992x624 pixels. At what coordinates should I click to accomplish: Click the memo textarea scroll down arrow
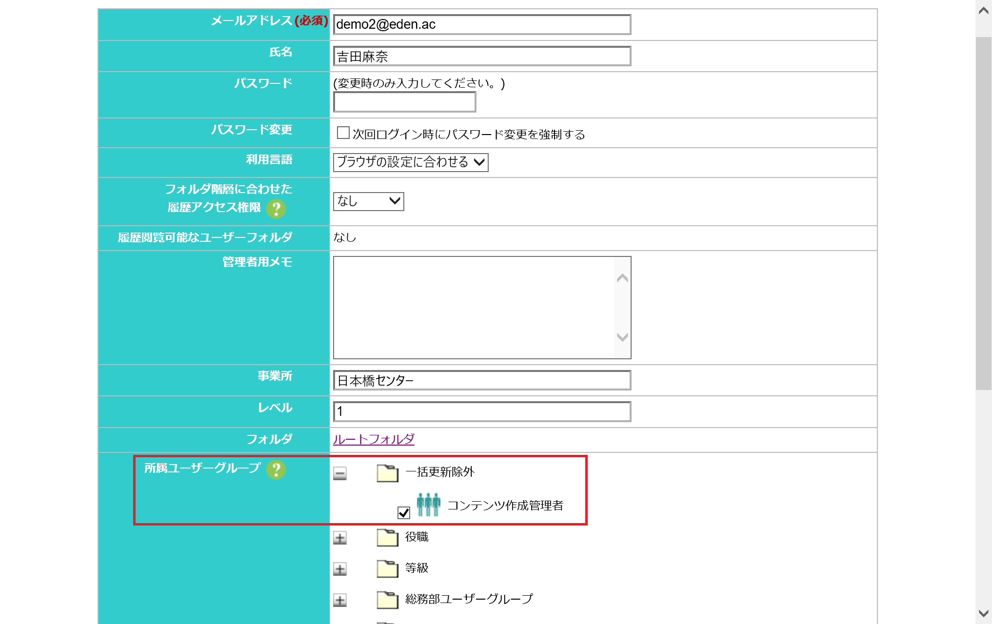622,337
